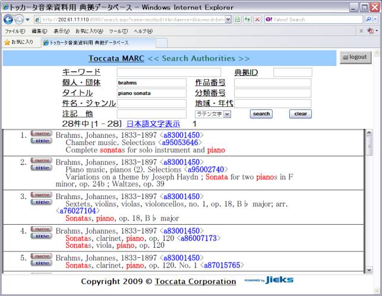This screenshot has width=382, height=296.
Task: Click the address bar URL field
Action: (134, 20)
